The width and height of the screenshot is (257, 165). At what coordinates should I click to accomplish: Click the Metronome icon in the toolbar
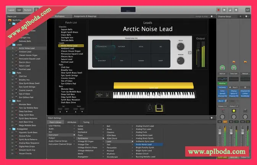coord(231,9)
